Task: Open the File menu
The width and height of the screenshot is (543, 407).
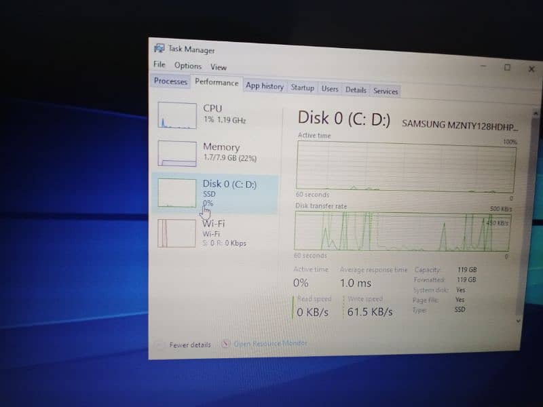Action: click(160, 65)
